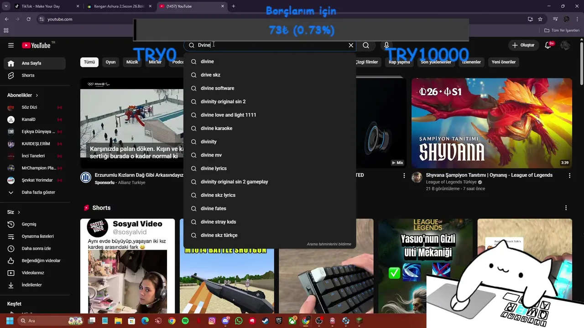Open the account avatar menu

pos(565,45)
